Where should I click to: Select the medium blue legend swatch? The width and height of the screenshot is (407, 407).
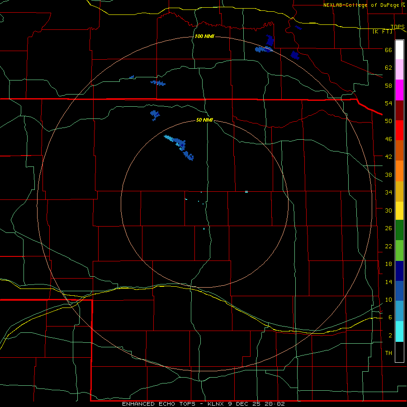(399, 291)
